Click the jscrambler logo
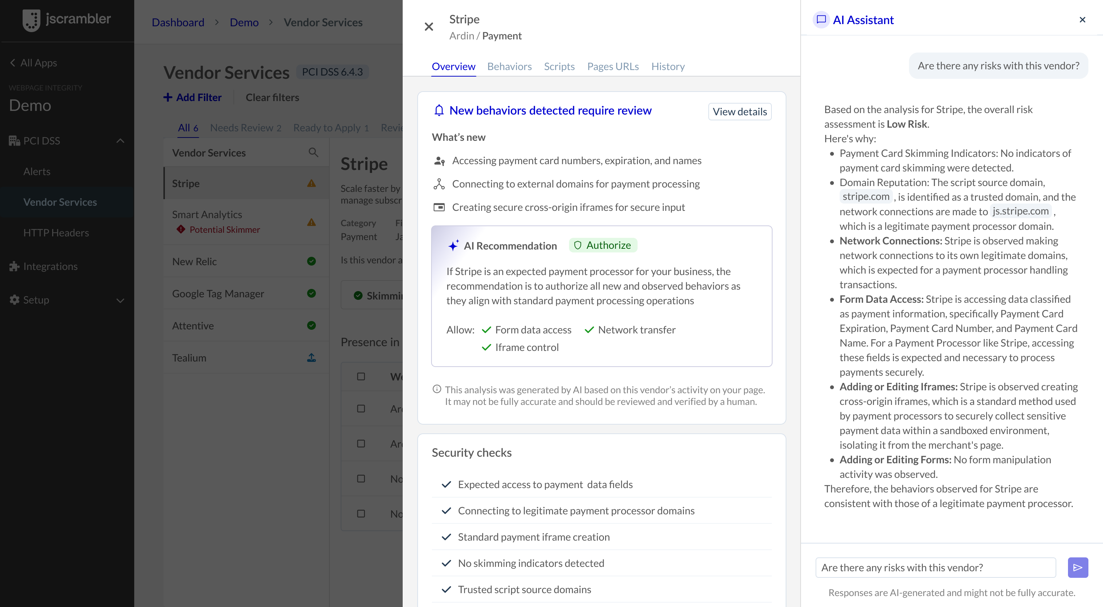Image resolution: width=1103 pixels, height=607 pixels. coord(66,19)
